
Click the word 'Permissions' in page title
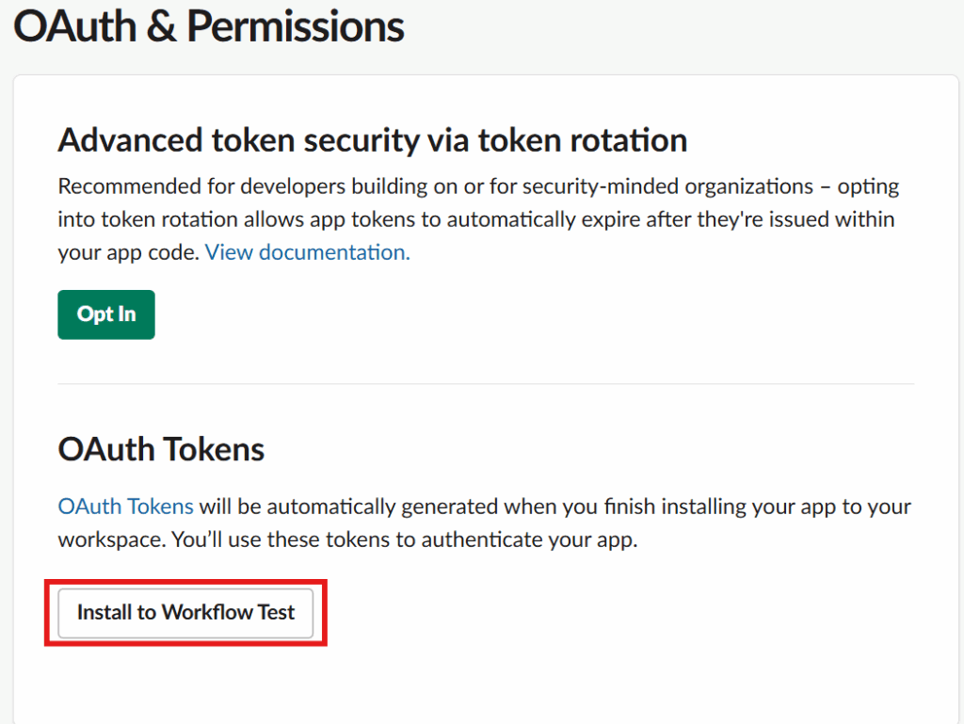click(x=295, y=26)
